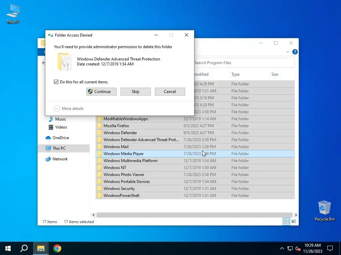
Task: Select OneDrive in the navigation pane
Action: click(x=61, y=138)
